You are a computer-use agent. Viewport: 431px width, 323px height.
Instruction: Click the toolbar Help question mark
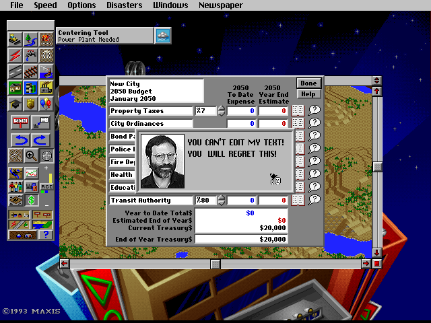(x=46, y=235)
